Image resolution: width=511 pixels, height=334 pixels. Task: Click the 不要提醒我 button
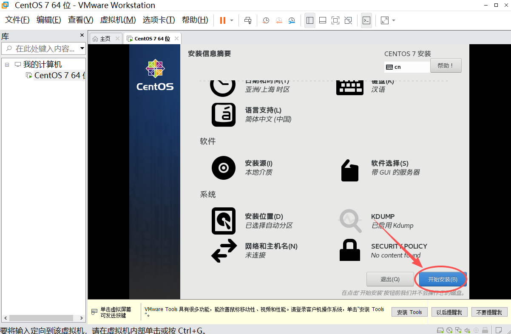(489, 312)
